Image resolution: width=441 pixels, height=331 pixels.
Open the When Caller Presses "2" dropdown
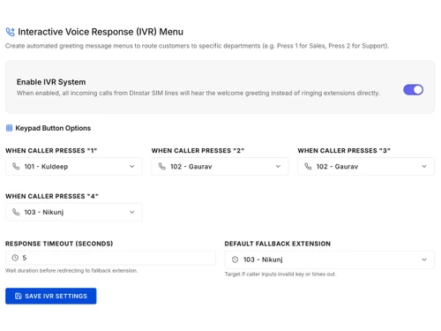[x=220, y=167]
